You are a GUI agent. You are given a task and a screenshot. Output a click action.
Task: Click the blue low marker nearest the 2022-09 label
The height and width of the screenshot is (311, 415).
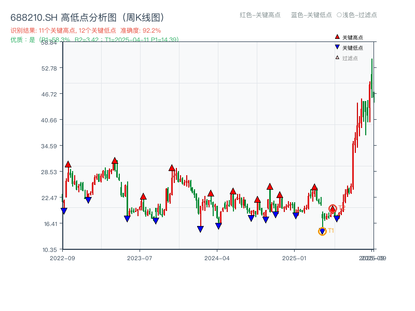(x=64, y=211)
